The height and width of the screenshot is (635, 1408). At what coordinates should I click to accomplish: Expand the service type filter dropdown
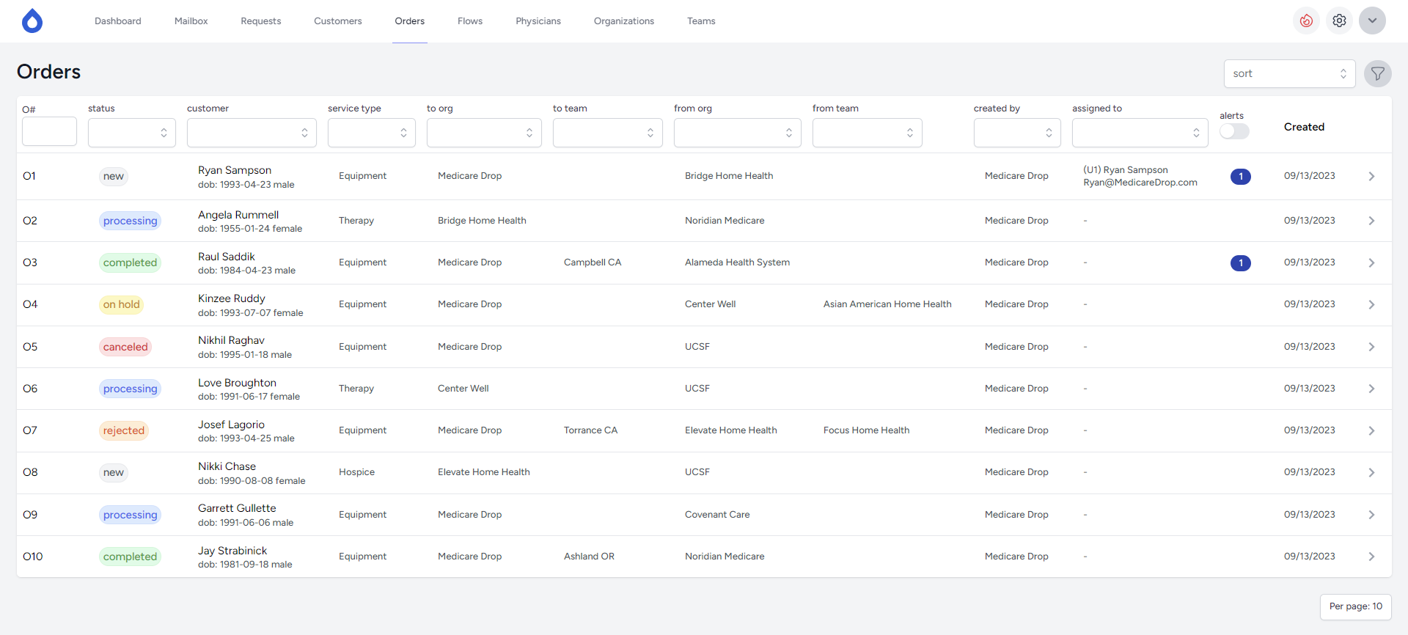coord(371,133)
